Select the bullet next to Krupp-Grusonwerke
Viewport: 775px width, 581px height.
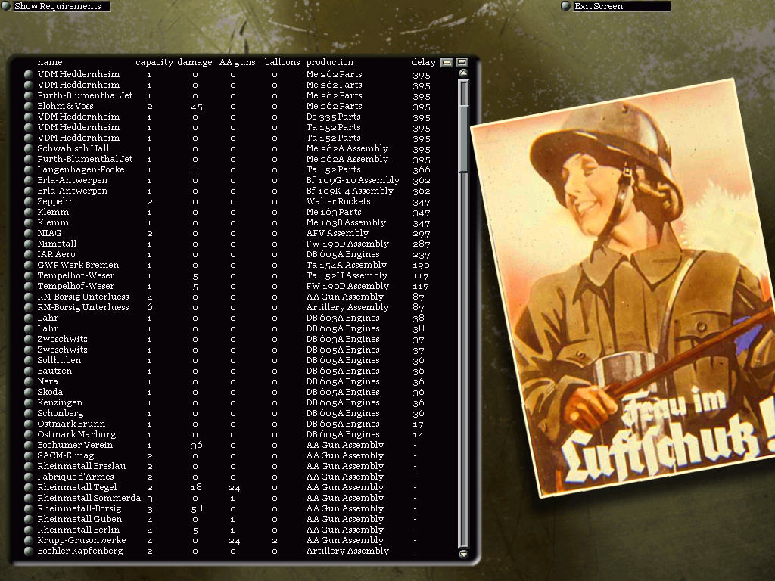coord(29,540)
